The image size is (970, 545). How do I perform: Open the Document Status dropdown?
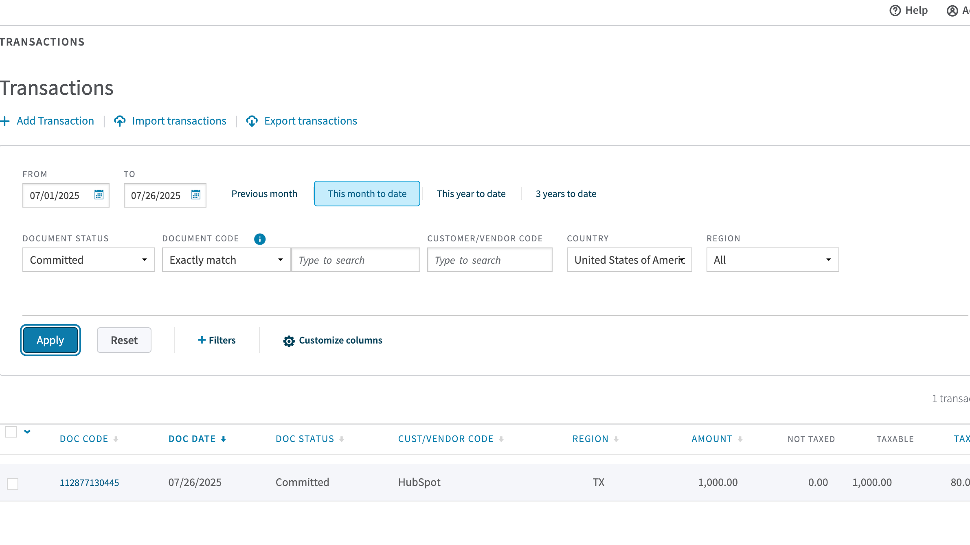(x=89, y=260)
